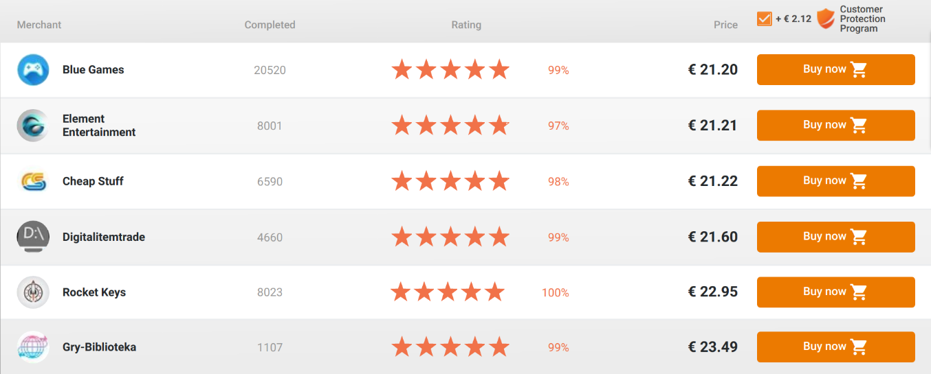Click the Cheap Stuff CS logo
This screenshot has height=374, width=931.
33,181
